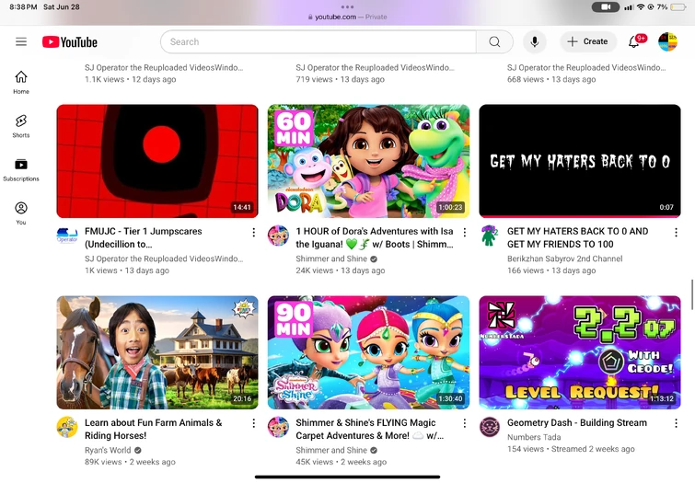
Task: Focus the Search input field
Action: click(319, 41)
